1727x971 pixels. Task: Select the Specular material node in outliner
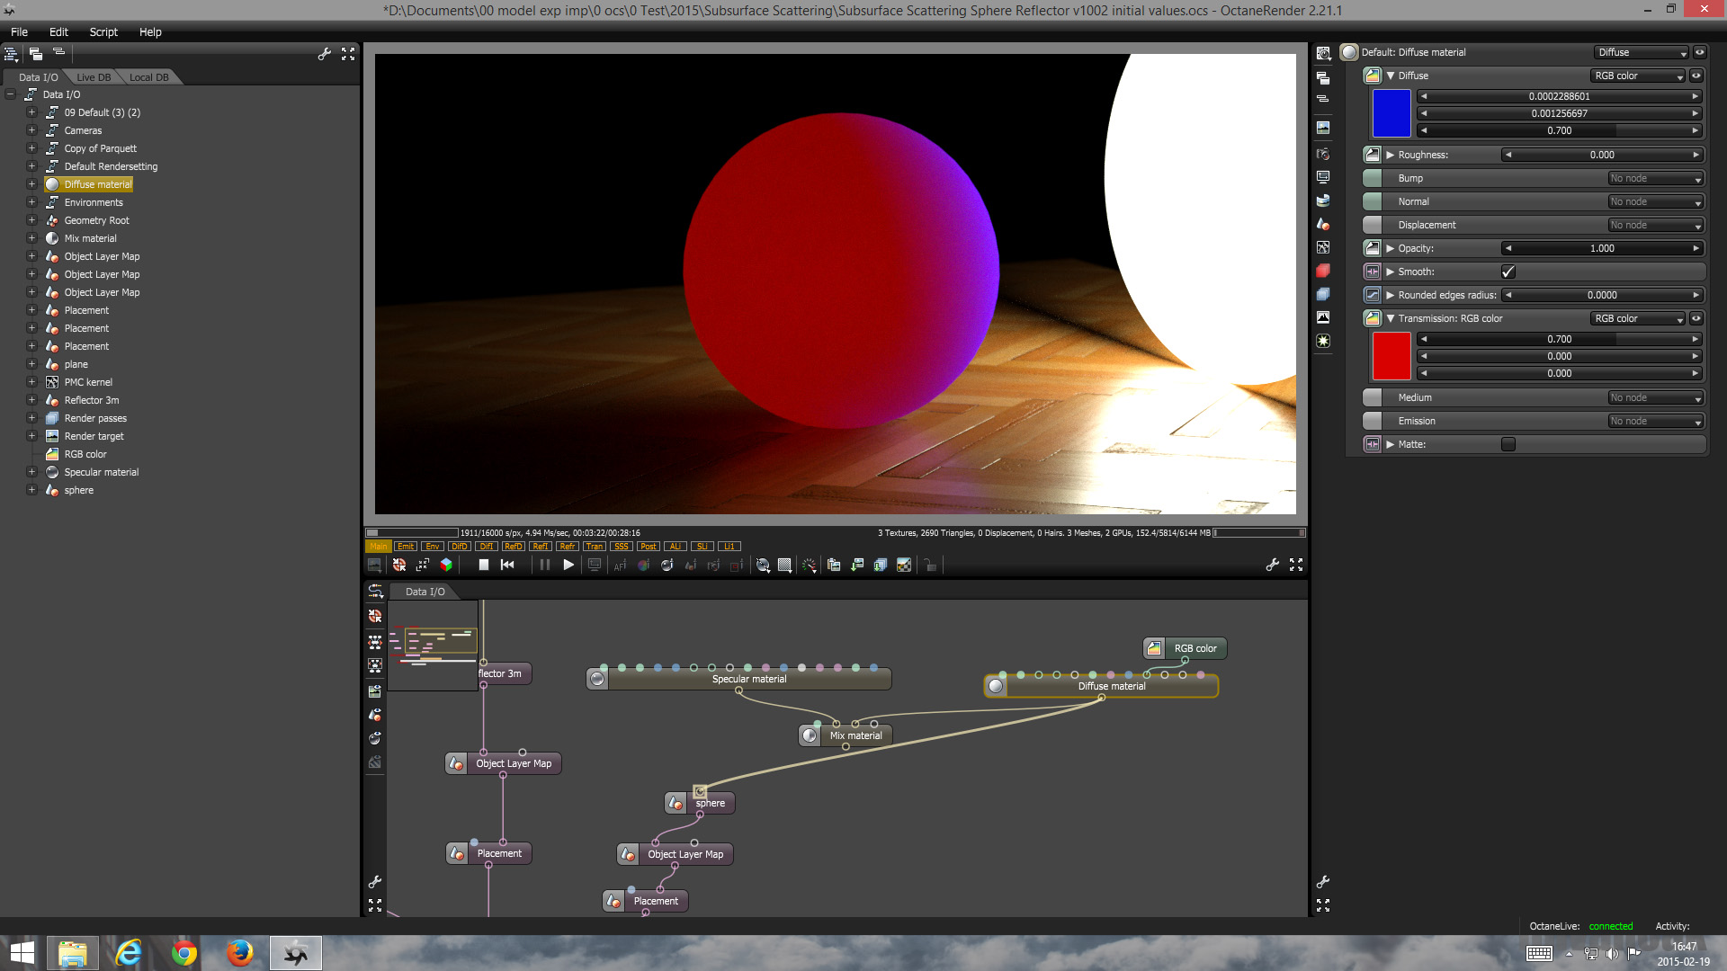(101, 472)
